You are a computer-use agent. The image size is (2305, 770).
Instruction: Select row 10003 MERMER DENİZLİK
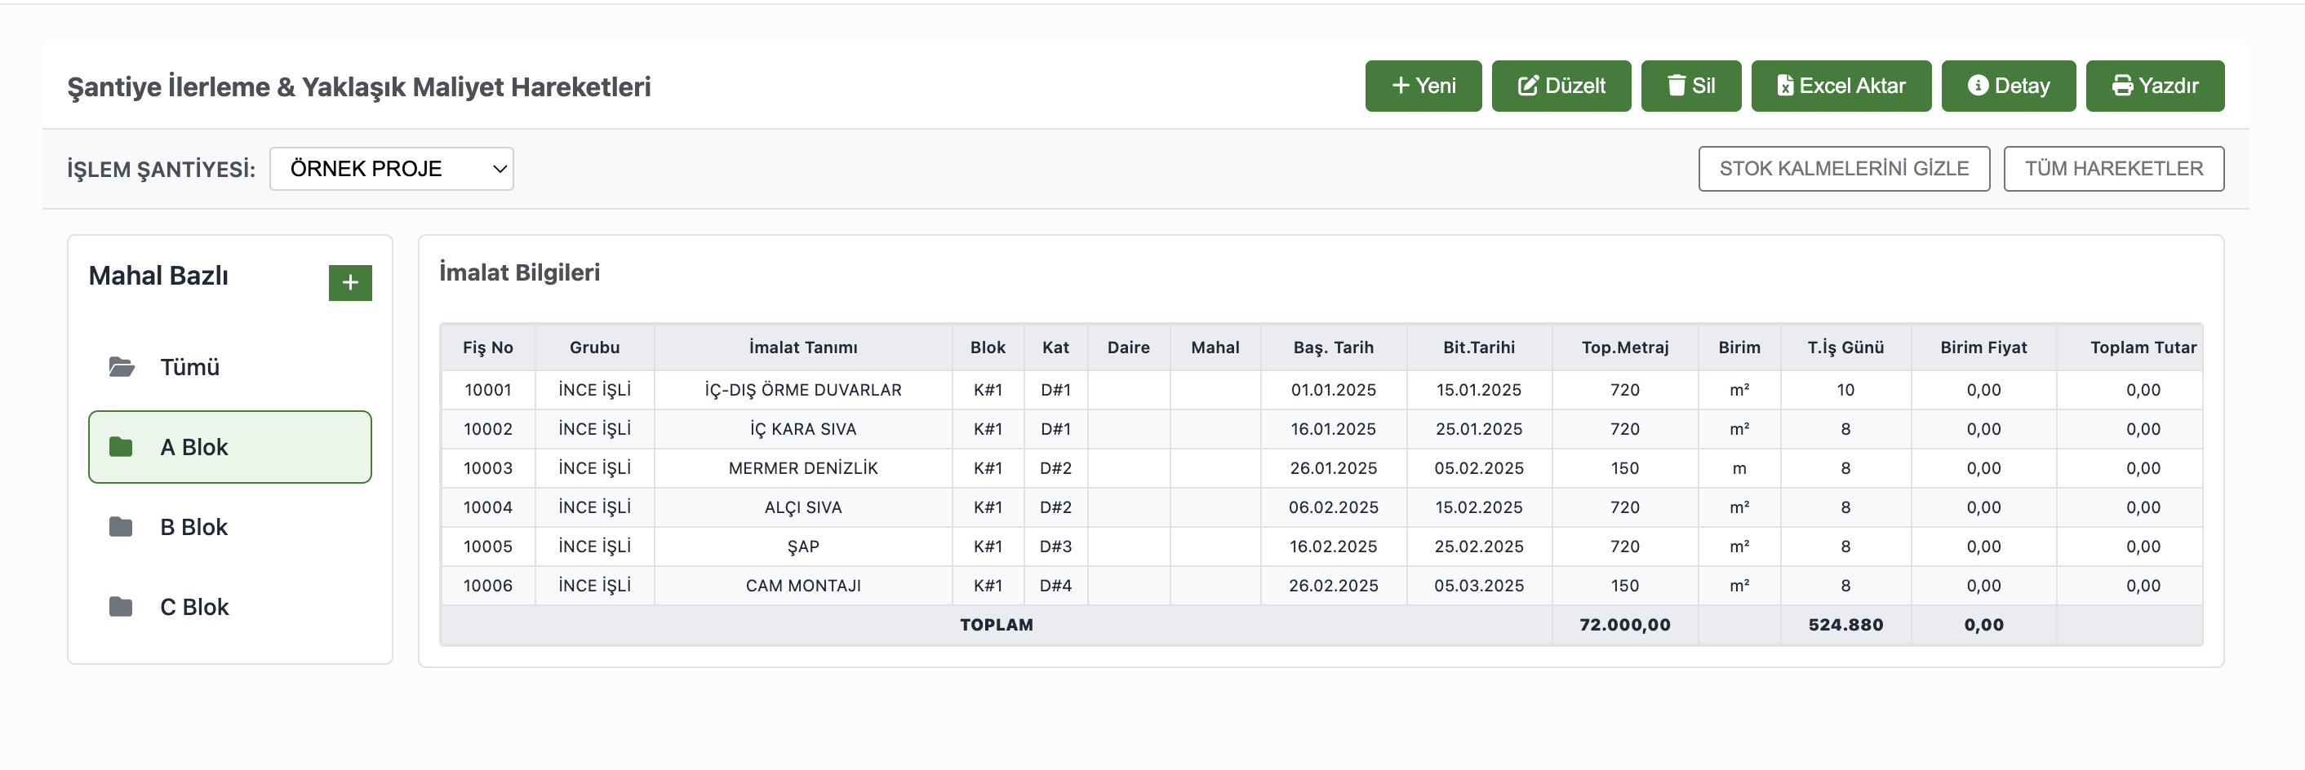[802, 467]
